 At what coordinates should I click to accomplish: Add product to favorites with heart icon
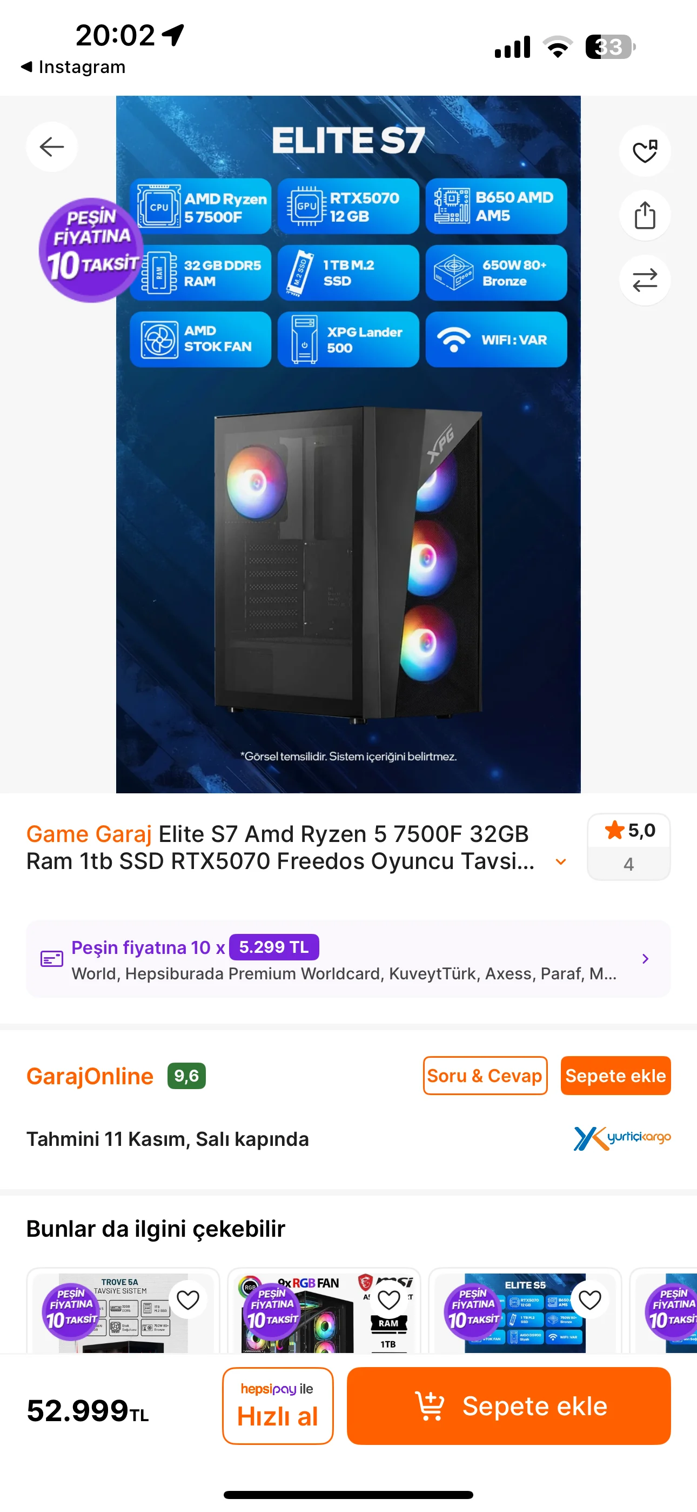[x=645, y=151]
